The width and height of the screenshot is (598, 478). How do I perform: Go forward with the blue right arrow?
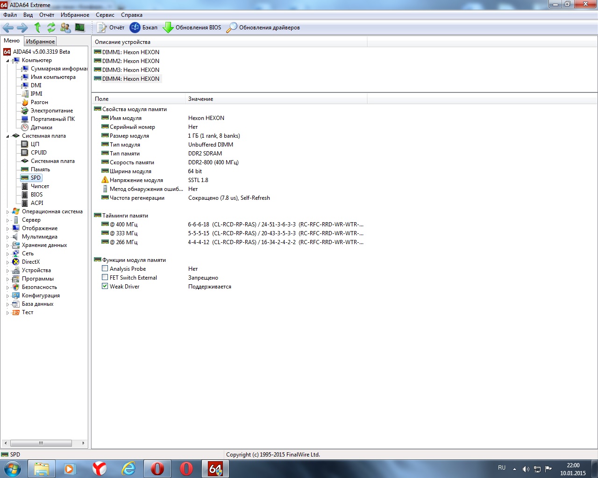tap(22, 28)
